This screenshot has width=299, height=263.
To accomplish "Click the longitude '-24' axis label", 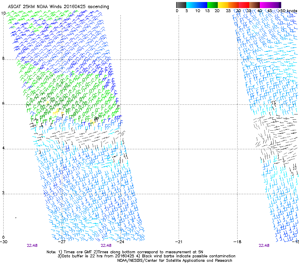I will 120,242.
